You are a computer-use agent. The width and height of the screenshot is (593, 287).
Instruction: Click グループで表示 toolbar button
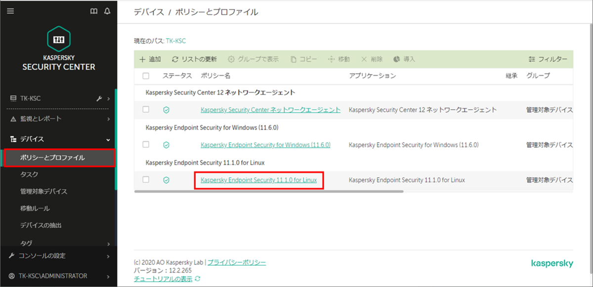(x=253, y=59)
